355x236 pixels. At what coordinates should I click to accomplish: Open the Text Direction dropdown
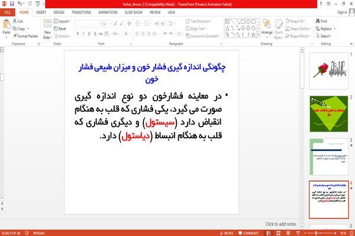click(x=198, y=21)
